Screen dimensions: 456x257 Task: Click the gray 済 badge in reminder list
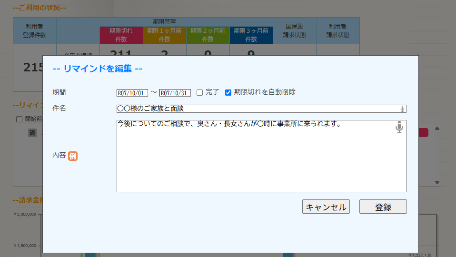click(x=32, y=133)
